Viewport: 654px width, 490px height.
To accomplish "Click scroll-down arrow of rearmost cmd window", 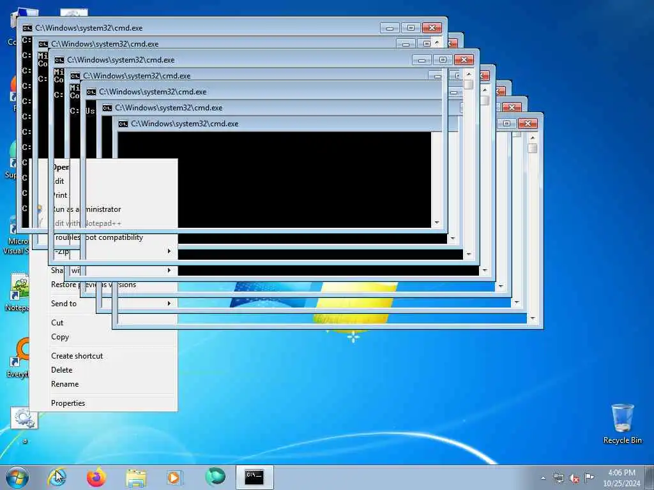I will (x=533, y=318).
